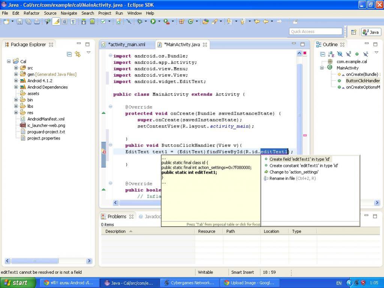Click the Save toolbar icon
Screen dimensions: 384x288
(19, 21)
